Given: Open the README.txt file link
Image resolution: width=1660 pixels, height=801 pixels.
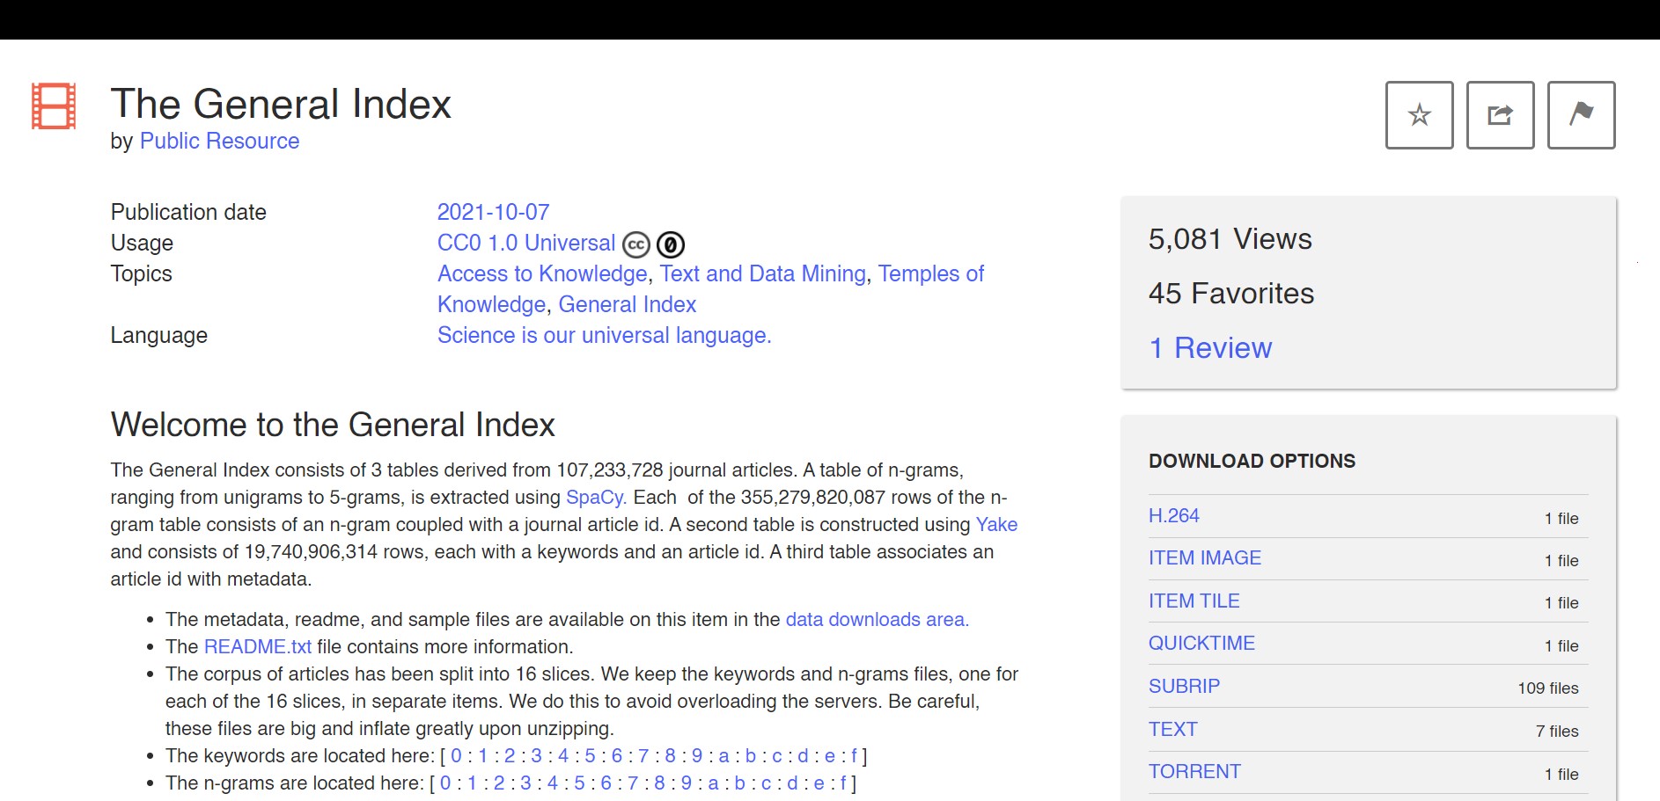Looking at the screenshot, I should [x=257, y=647].
